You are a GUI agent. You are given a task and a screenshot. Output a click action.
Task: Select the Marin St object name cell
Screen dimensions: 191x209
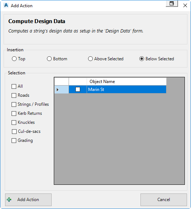click(126, 90)
